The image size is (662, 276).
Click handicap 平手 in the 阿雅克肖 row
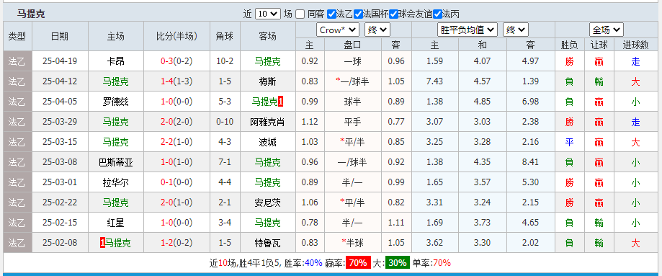click(352, 122)
